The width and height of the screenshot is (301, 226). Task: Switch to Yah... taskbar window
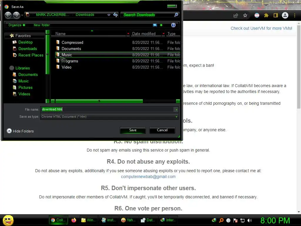point(128,220)
